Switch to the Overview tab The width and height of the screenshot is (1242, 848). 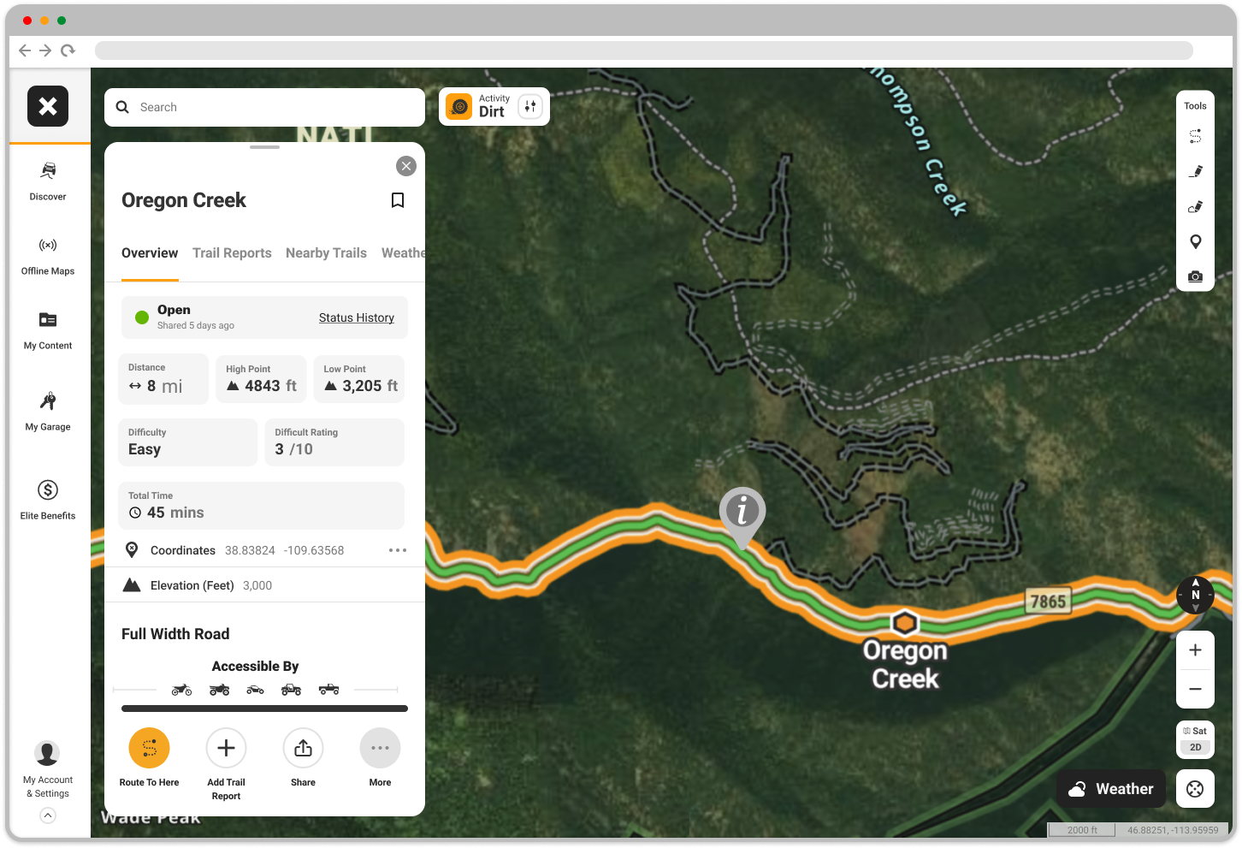pyautogui.click(x=150, y=253)
